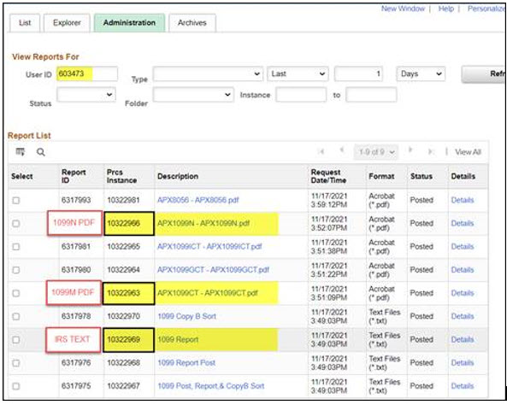Select checkbox for 1099 Report row
This screenshot has width=507, height=405.
(16, 340)
